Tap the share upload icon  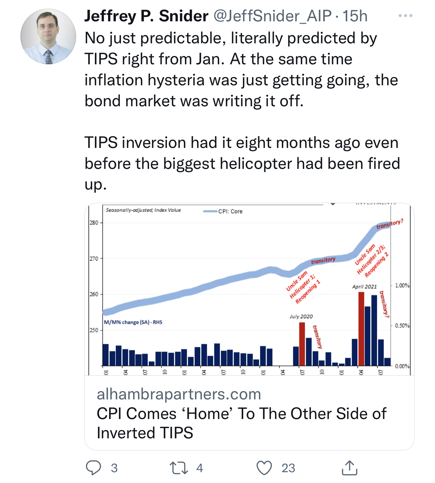(x=349, y=468)
